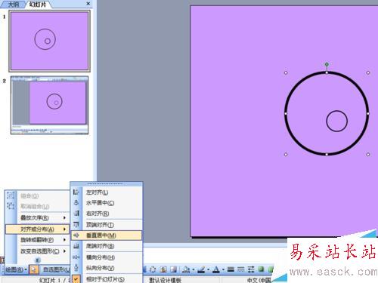Open the 对齐或分布(A) submenu
The height and width of the screenshot is (283, 378).
tap(37, 229)
